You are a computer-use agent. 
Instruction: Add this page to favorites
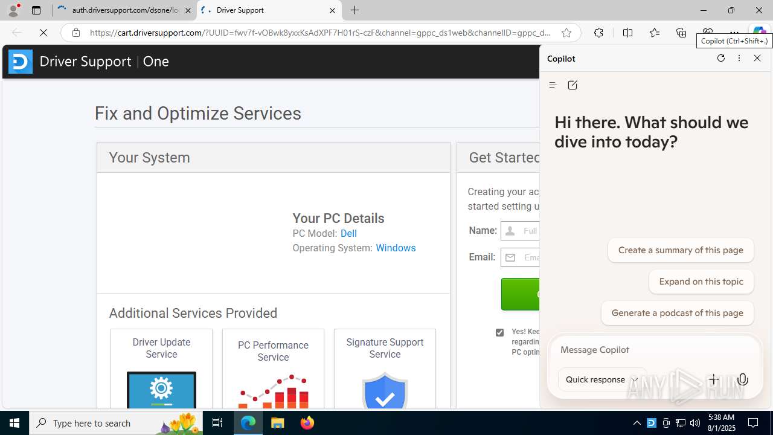[566, 33]
